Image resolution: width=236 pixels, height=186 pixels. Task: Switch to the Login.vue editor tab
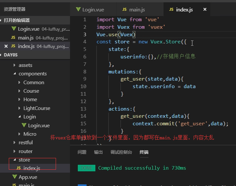[93, 10]
